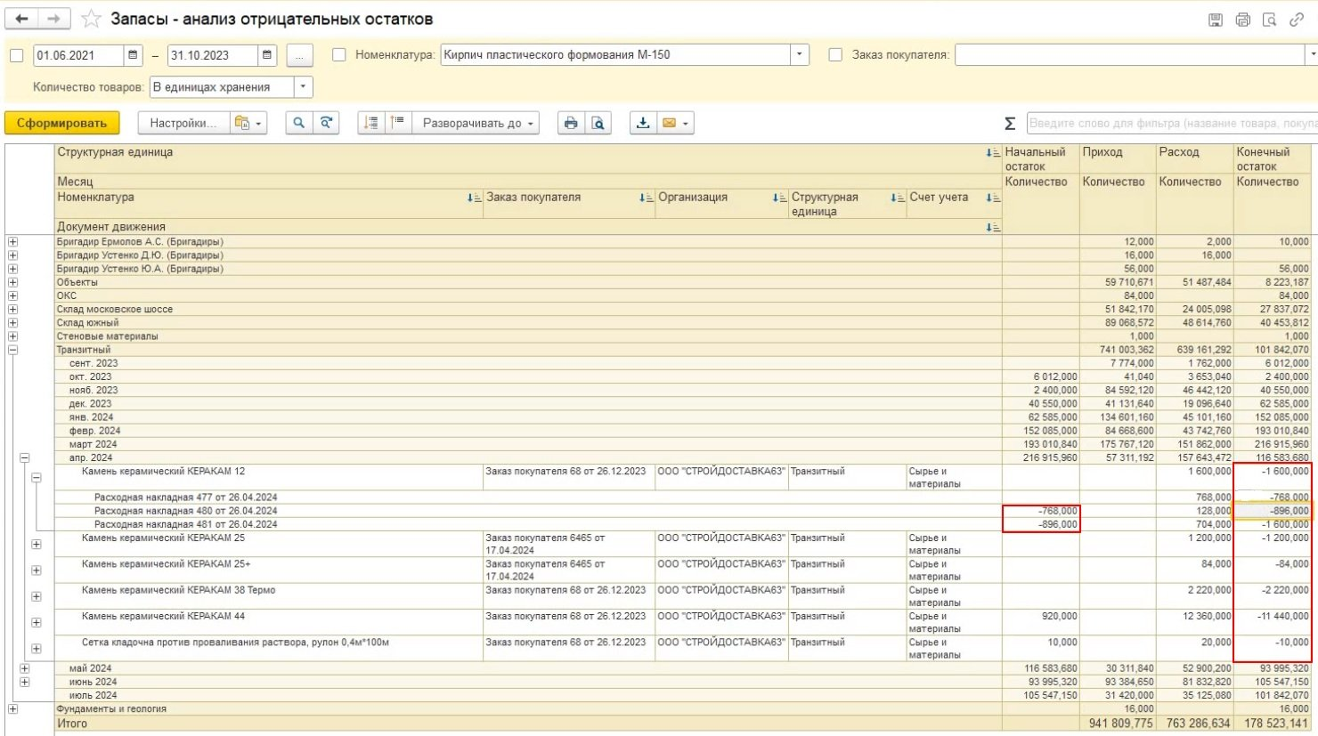Open calendar picker for start date 01.06.2021
The image size is (1318, 736).
[133, 55]
